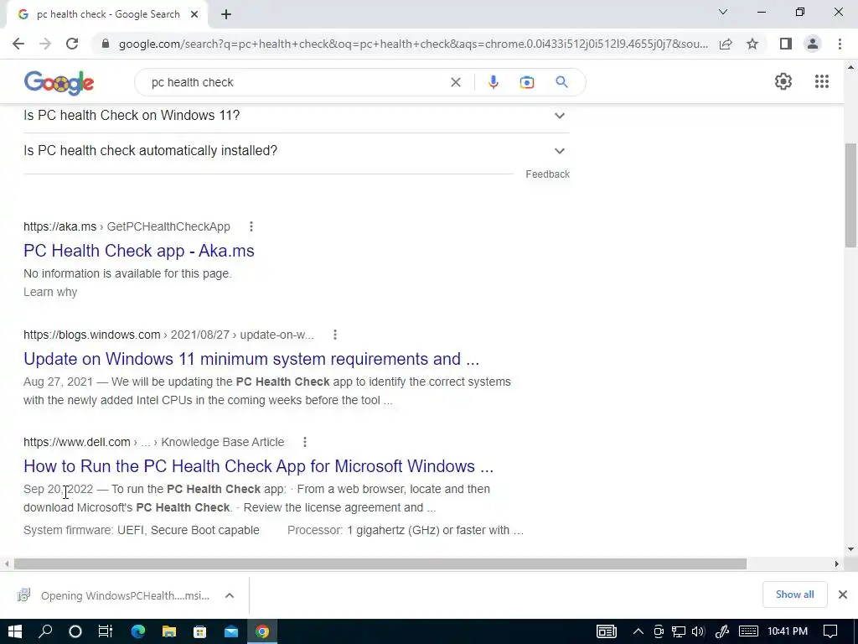
Task: Click scroll-right arrow of horizontal scrollbar
Action: (837, 563)
